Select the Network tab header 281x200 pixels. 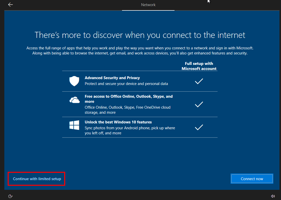click(x=148, y=5)
